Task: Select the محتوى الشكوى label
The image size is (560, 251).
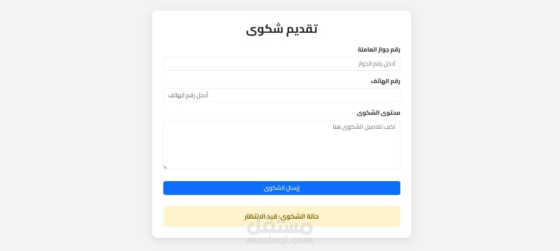Action: [x=378, y=113]
